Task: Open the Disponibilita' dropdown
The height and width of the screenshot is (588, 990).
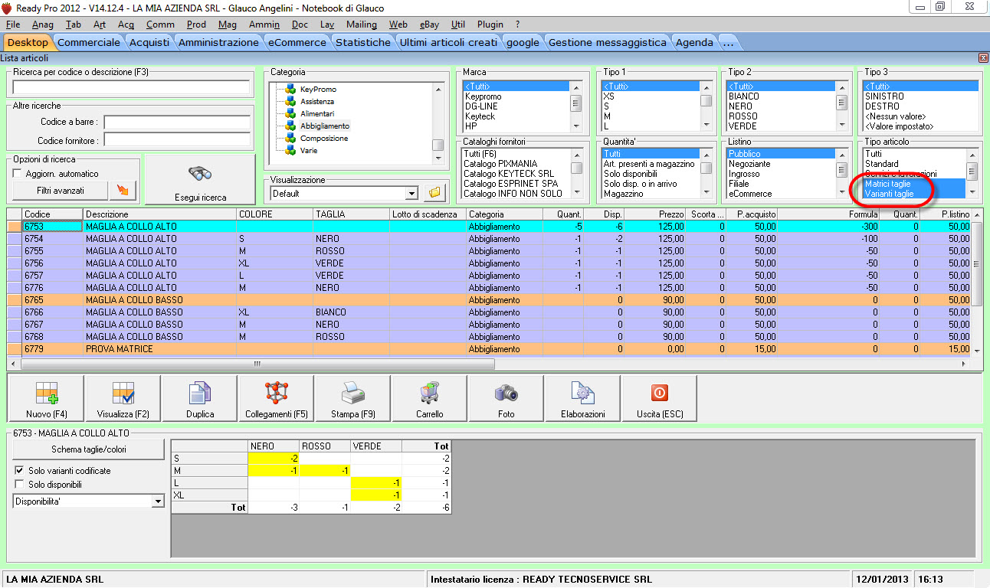Action: point(158,501)
